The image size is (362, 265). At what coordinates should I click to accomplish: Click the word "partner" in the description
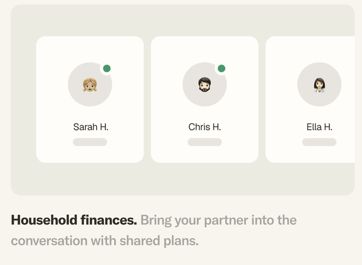pyautogui.click(x=226, y=220)
